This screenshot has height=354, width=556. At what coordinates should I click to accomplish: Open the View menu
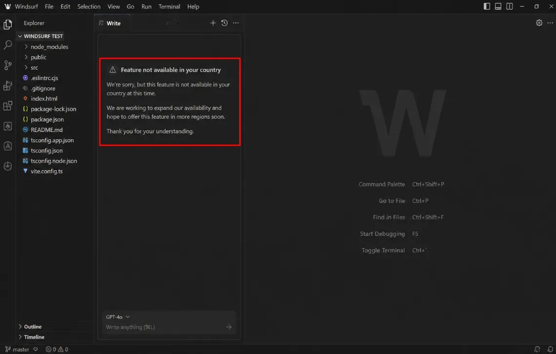pos(113,6)
